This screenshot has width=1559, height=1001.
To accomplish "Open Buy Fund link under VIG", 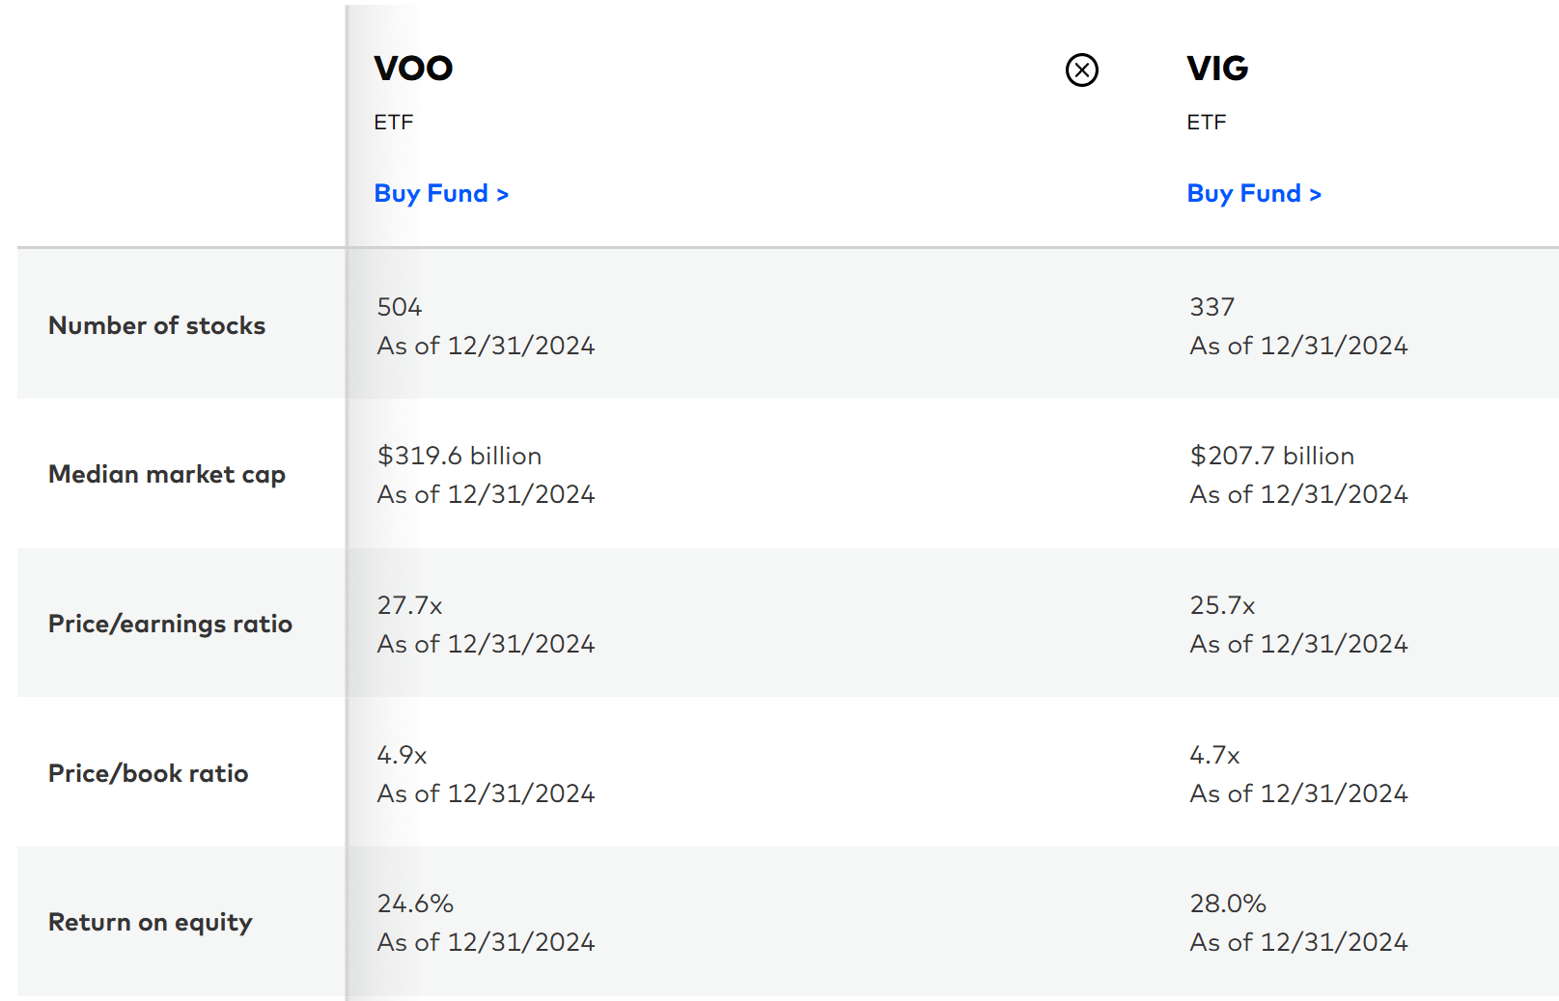I will 1254,193.
